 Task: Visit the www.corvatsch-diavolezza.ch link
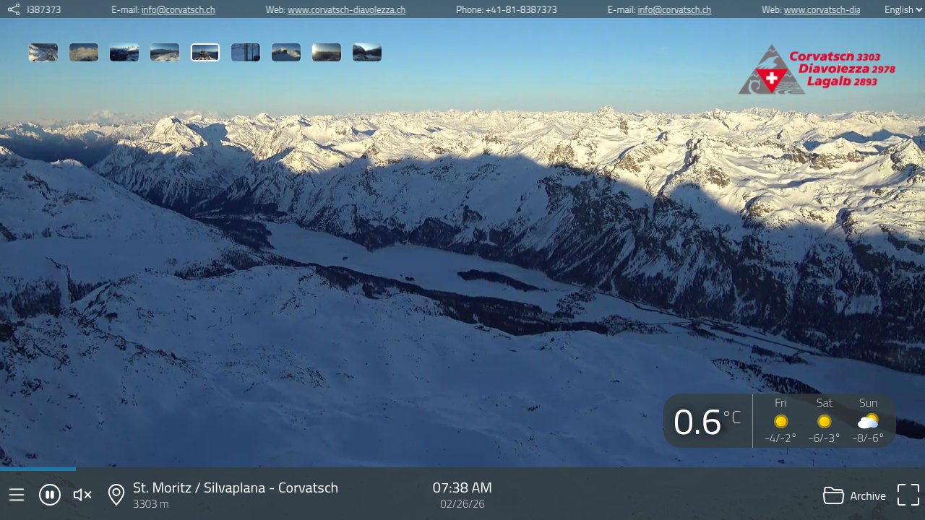point(346,9)
